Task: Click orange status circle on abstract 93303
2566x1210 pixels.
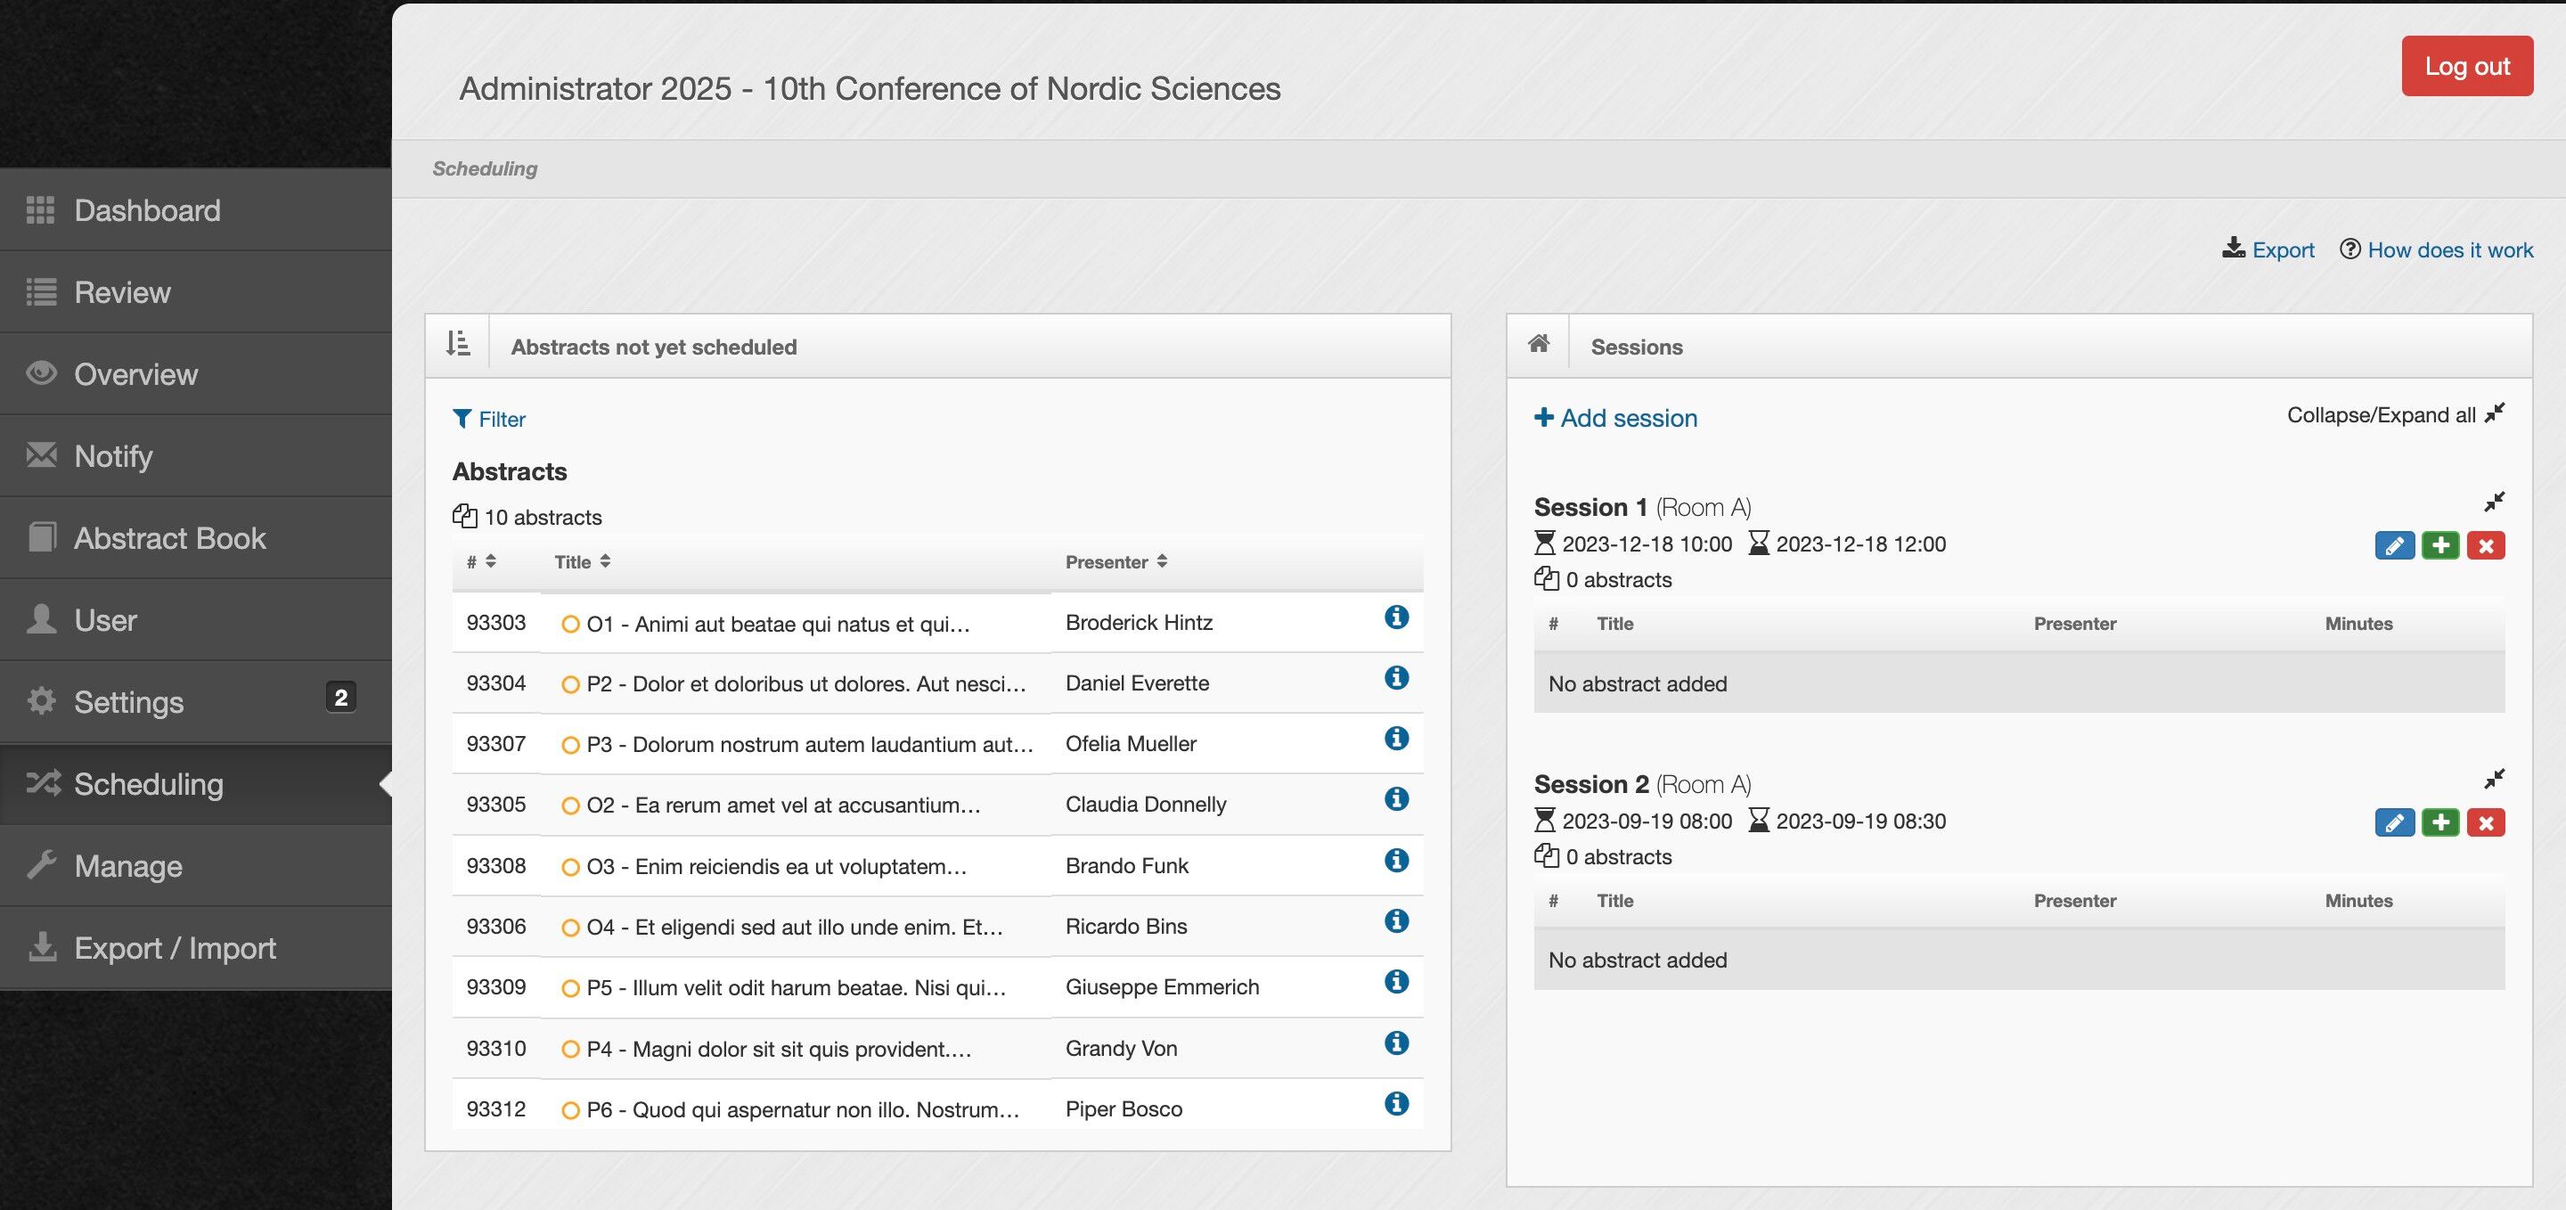Action: 570,625
